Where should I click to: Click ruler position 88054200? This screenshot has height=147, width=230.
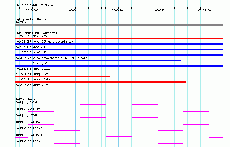click(x=118, y=10)
